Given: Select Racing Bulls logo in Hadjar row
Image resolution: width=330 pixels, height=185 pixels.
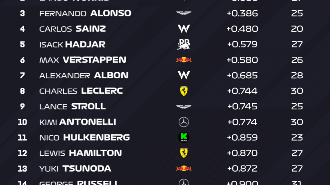Looking at the screenshot, I should [x=184, y=44].
